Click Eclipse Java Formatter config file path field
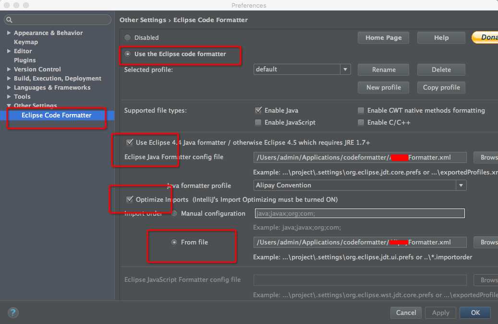This screenshot has width=498, height=324. pyautogui.click(x=360, y=157)
